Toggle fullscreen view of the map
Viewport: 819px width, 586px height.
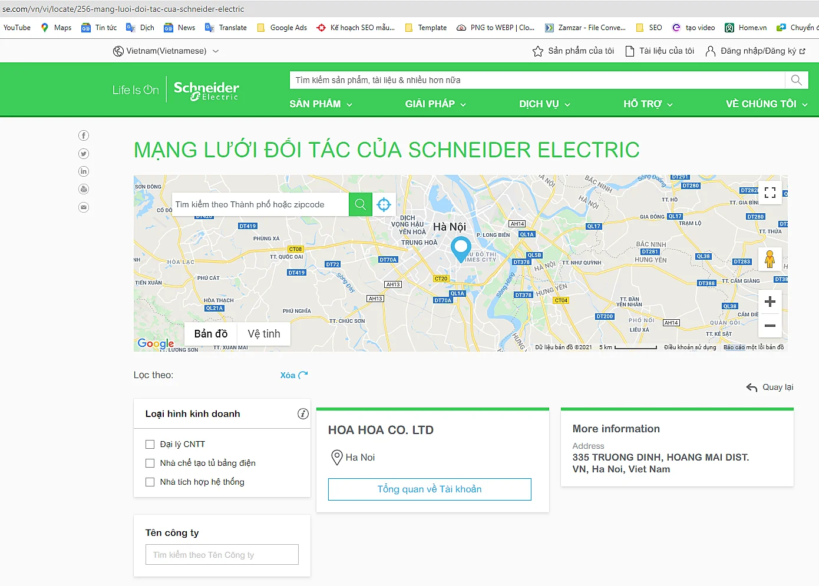point(770,193)
